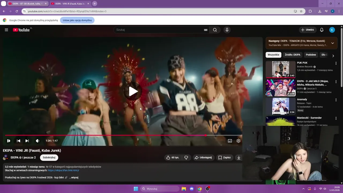Open the account avatar menu
Image resolution: width=343 pixels, height=193 pixels.
click(x=332, y=30)
